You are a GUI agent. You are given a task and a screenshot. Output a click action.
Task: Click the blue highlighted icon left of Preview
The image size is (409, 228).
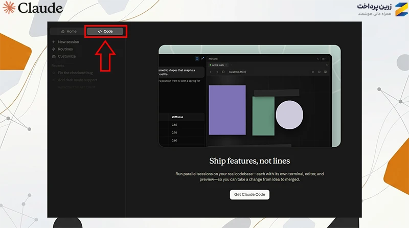click(x=197, y=59)
